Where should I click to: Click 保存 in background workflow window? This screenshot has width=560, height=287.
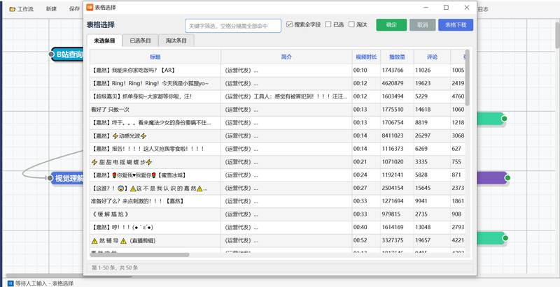[74, 9]
